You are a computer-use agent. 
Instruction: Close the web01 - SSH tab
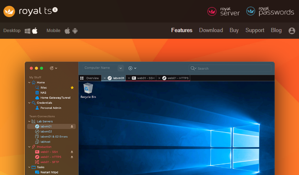(129, 78)
